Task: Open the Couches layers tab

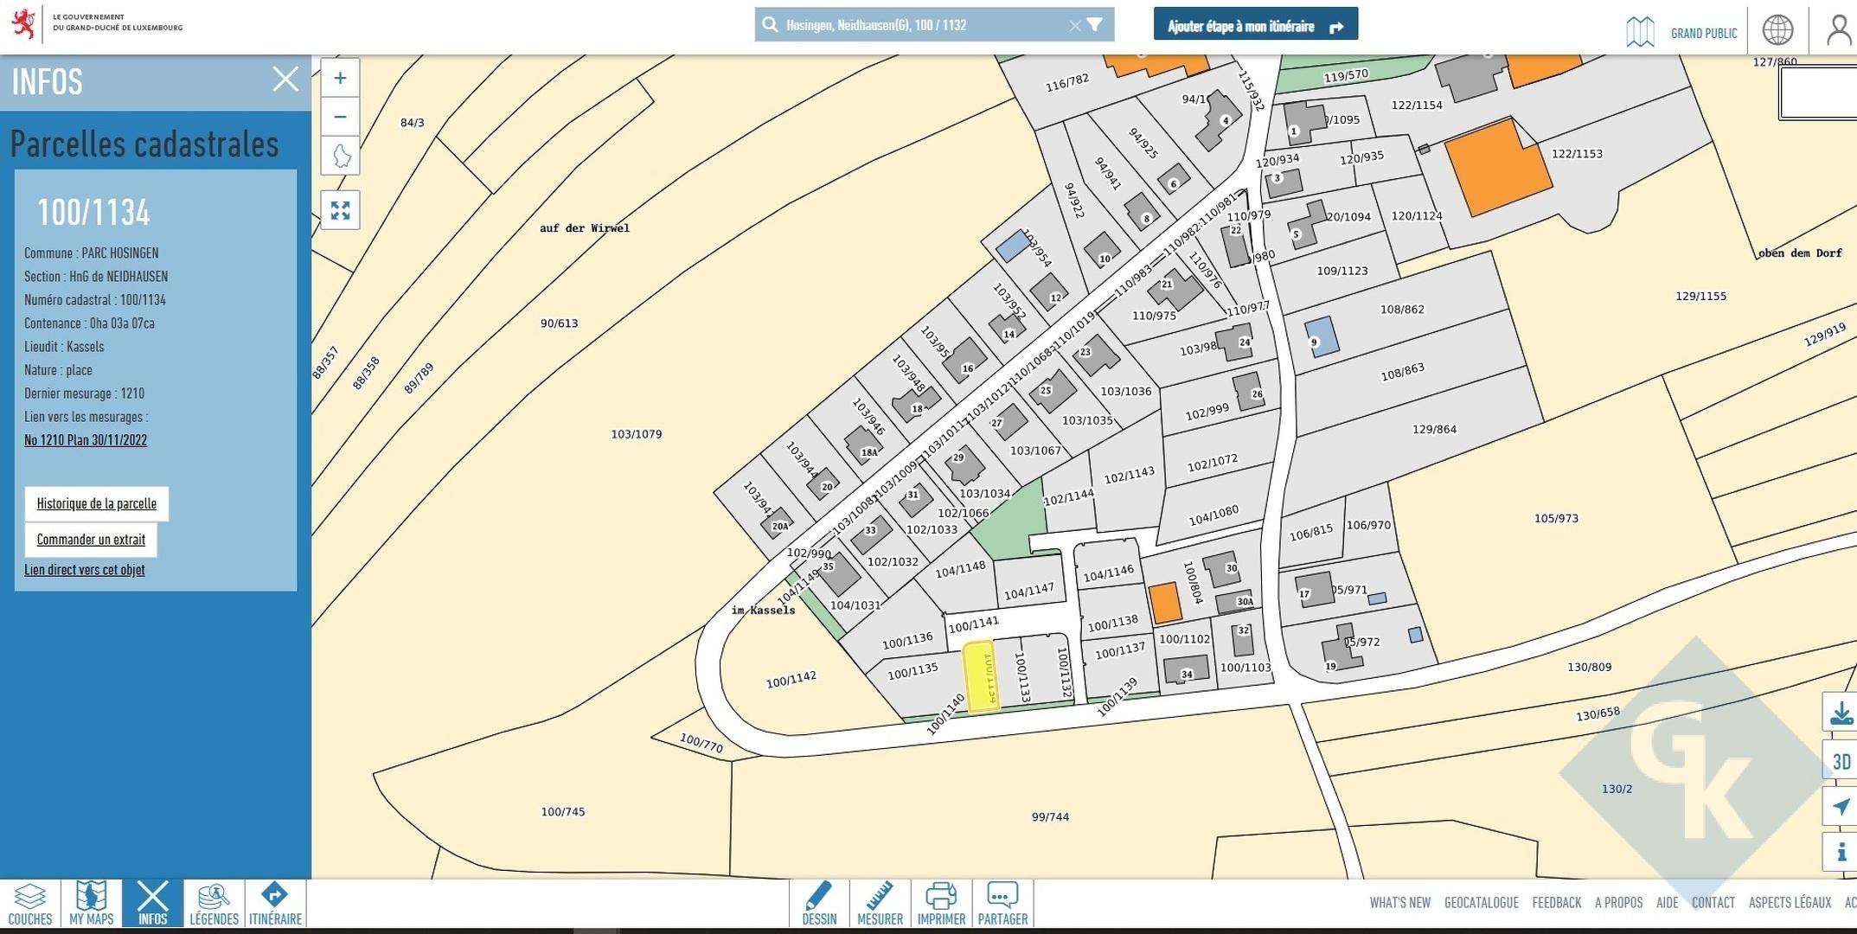Action: pos(30,904)
